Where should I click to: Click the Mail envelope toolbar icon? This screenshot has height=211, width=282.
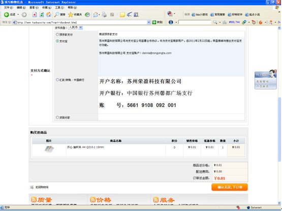96,15
